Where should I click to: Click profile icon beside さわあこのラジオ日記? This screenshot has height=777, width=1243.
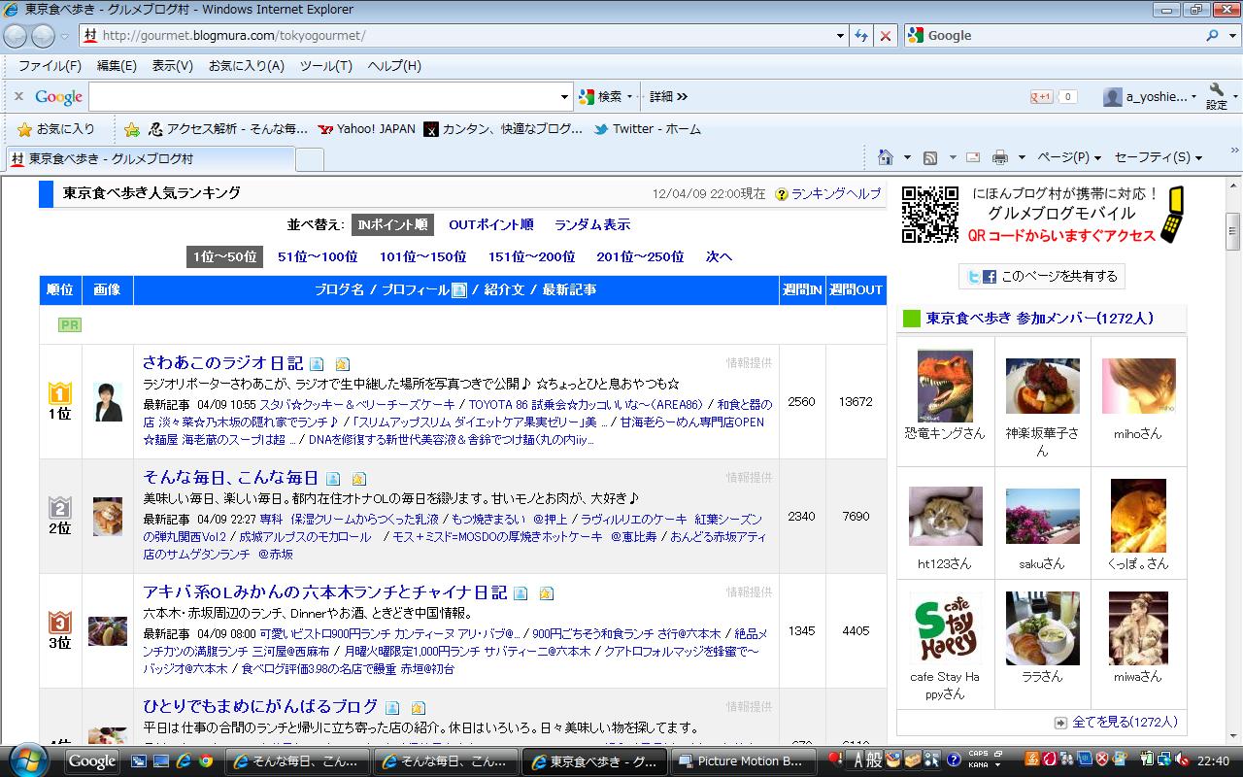317,364
